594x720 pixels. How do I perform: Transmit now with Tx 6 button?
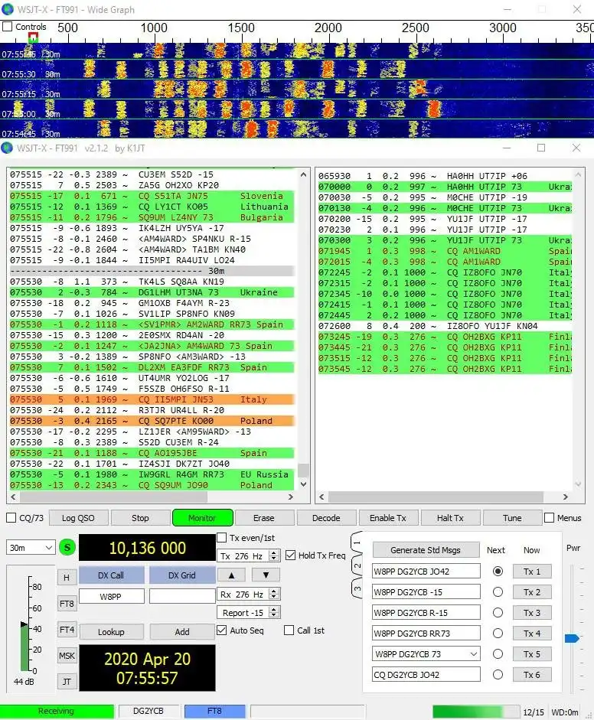coord(532,675)
